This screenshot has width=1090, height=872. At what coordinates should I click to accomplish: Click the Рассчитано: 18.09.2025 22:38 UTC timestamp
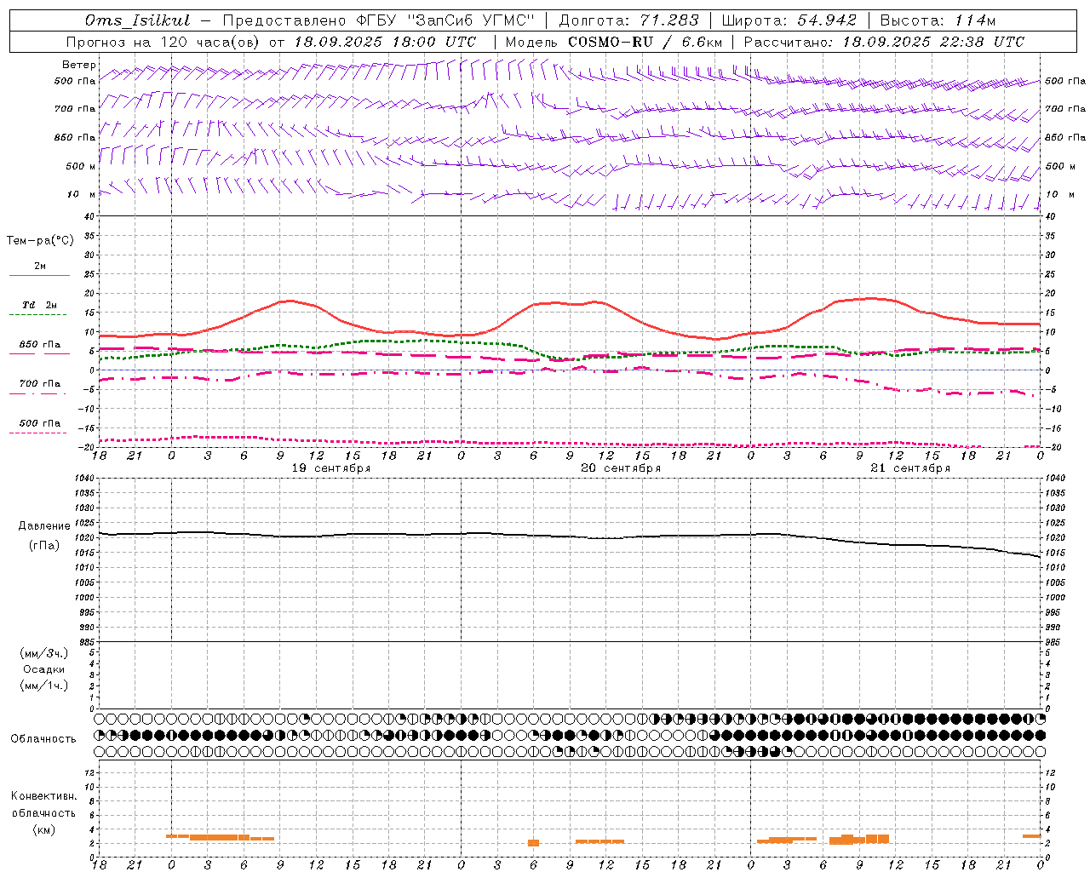pos(884,42)
